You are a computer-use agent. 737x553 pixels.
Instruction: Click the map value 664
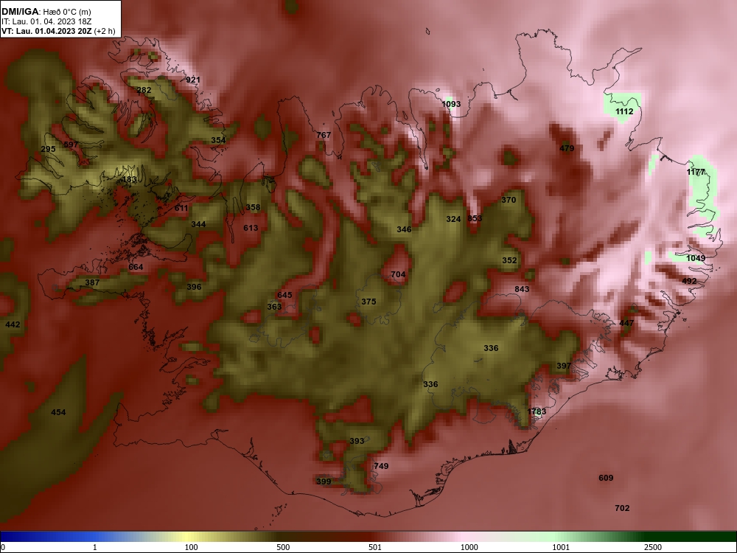coord(136,267)
